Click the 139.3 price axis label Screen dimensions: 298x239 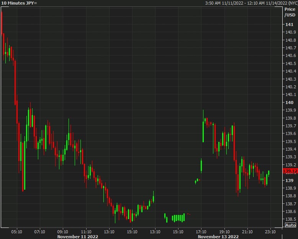click(x=291, y=157)
